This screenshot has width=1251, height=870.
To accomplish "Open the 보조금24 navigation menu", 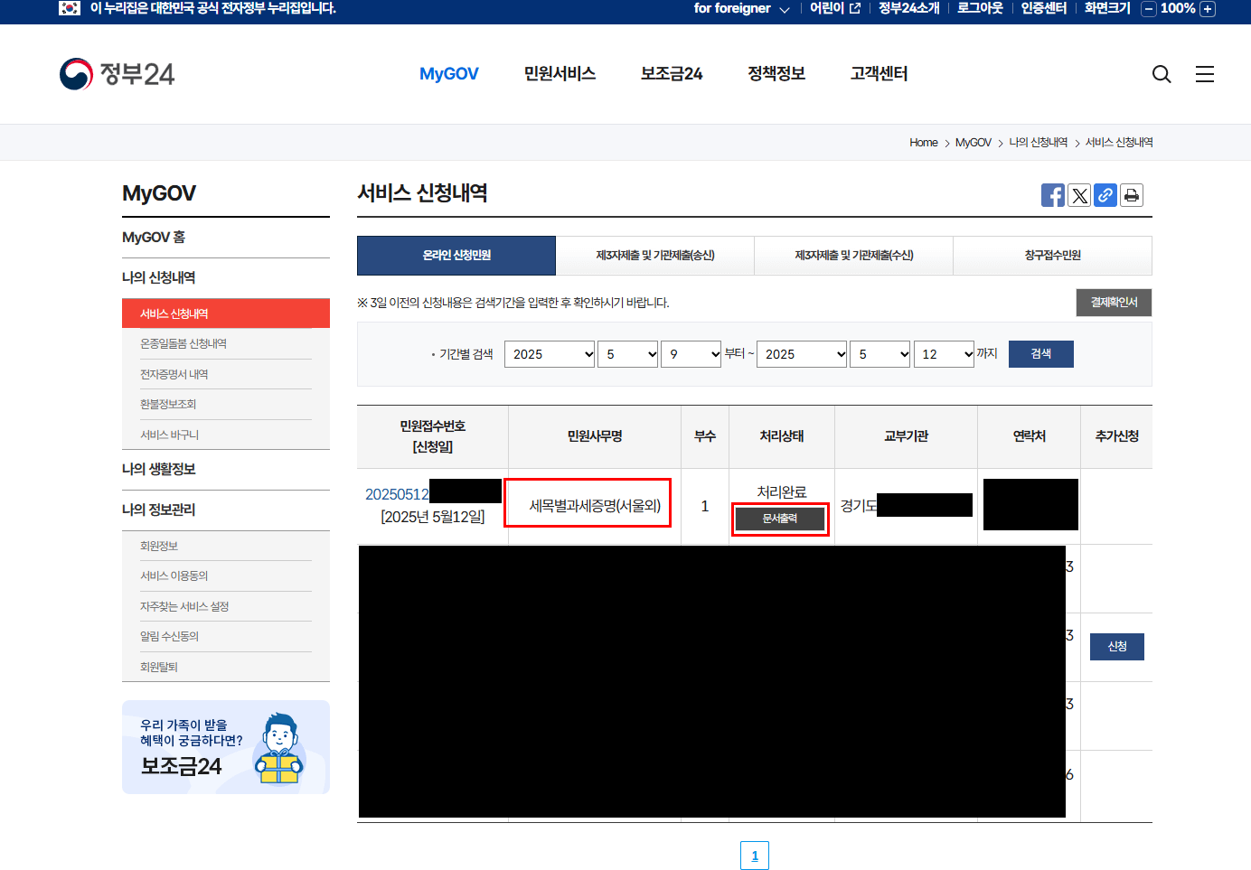I will pyautogui.click(x=671, y=74).
